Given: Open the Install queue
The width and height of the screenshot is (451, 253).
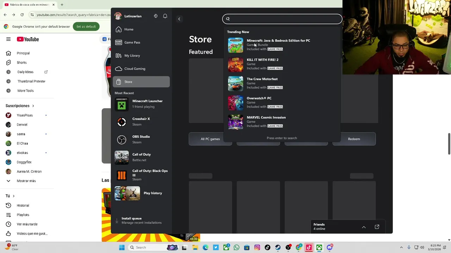Looking at the screenshot, I should pyautogui.click(x=141, y=220).
